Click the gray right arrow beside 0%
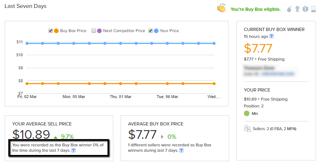Screen dimensions: 320x164 tap(162, 137)
